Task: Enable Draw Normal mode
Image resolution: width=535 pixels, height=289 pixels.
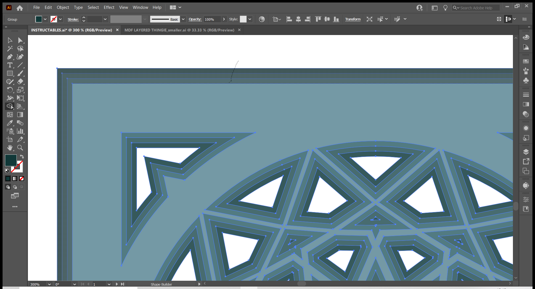Action: pos(8,187)
